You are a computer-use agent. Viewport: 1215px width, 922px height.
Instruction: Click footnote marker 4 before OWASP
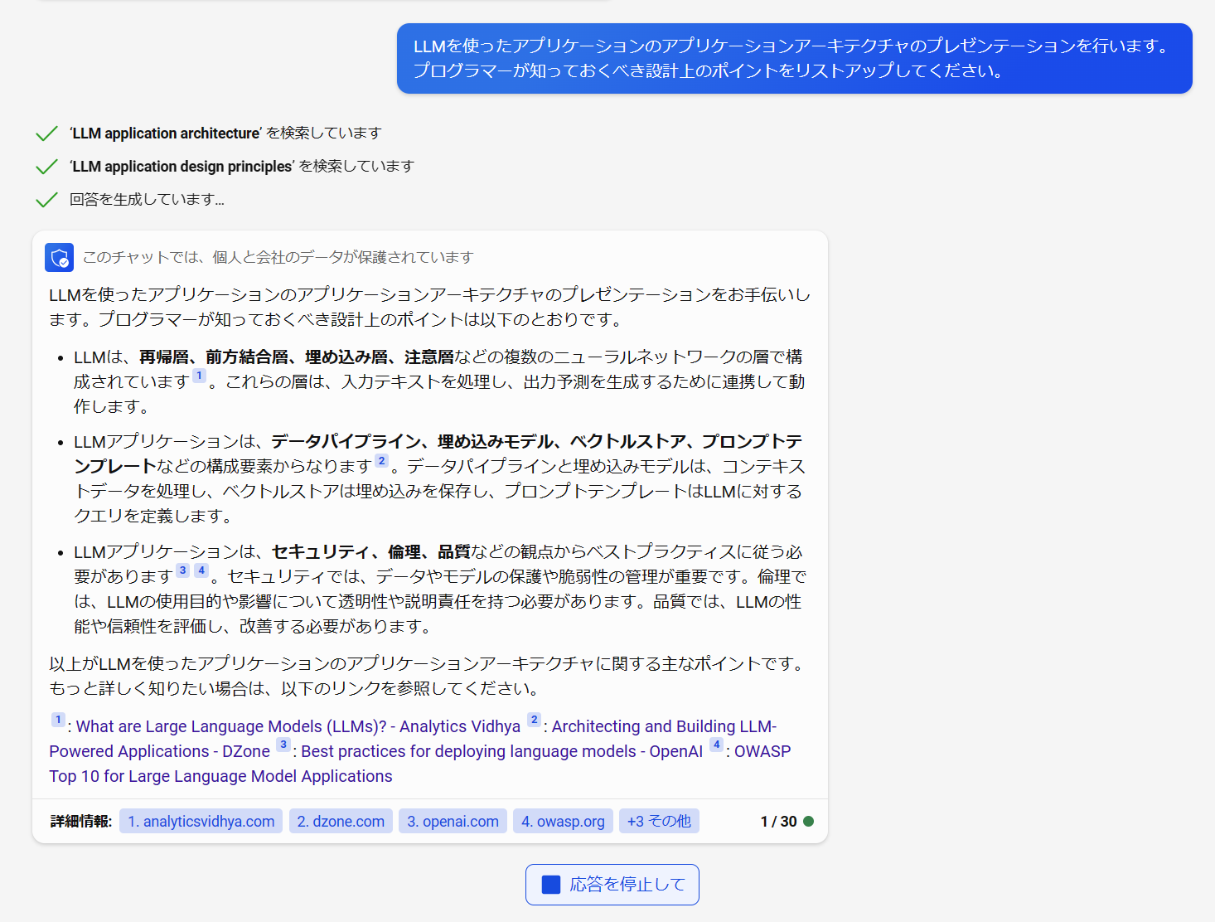point(717,745)
